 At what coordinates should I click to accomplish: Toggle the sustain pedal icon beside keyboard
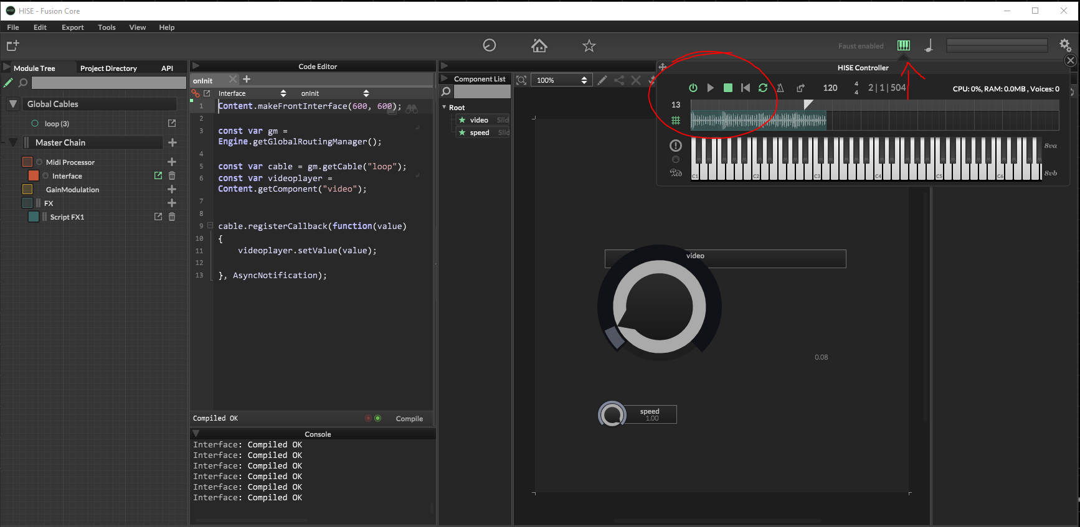click(x=676, y=172)
